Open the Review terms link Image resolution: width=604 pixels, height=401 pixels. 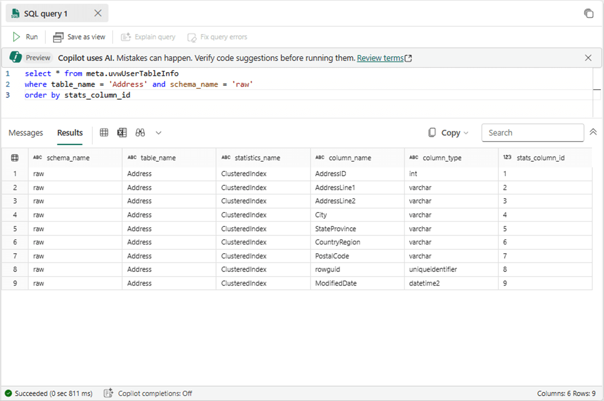click(384, 58)
